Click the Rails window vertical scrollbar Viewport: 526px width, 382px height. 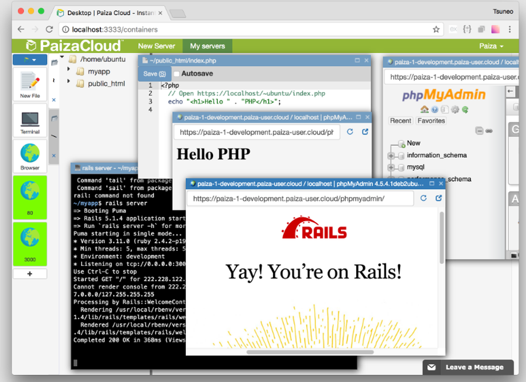pos(442,238)
